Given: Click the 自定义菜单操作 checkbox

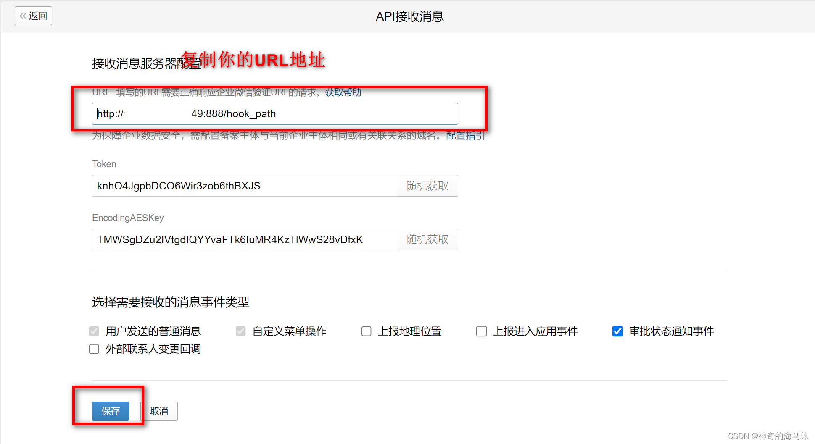Looking at the screenshot, I should (x=240, y=331).
